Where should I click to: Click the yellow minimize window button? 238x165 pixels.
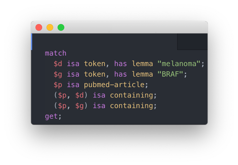tap(50, 27)
